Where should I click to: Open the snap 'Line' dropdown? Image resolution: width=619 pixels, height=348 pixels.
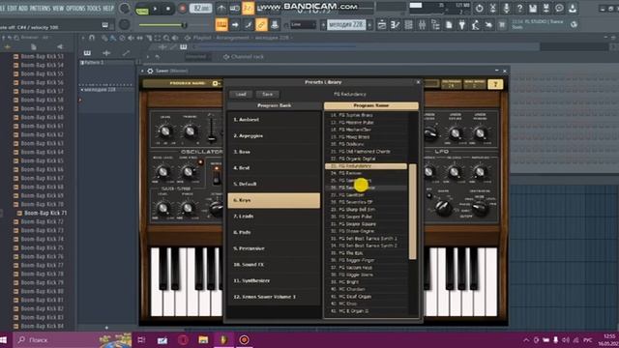click(303, 25)
